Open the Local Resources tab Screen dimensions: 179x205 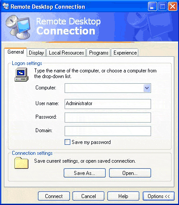point(66,53)
